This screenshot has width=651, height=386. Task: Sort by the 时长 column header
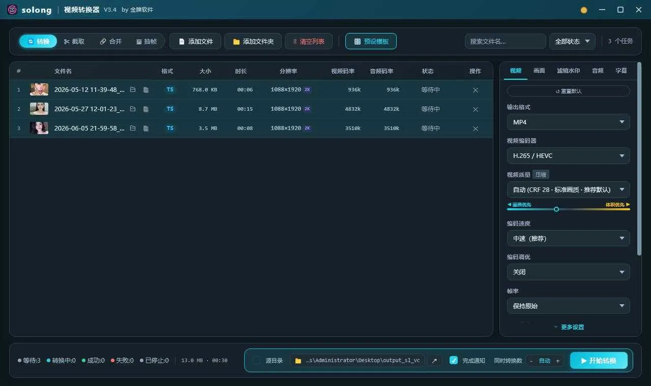(241, 71)
